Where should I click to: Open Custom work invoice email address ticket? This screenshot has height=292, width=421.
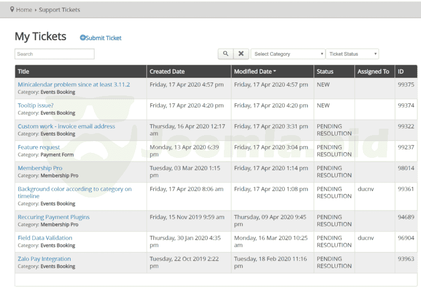66,126
